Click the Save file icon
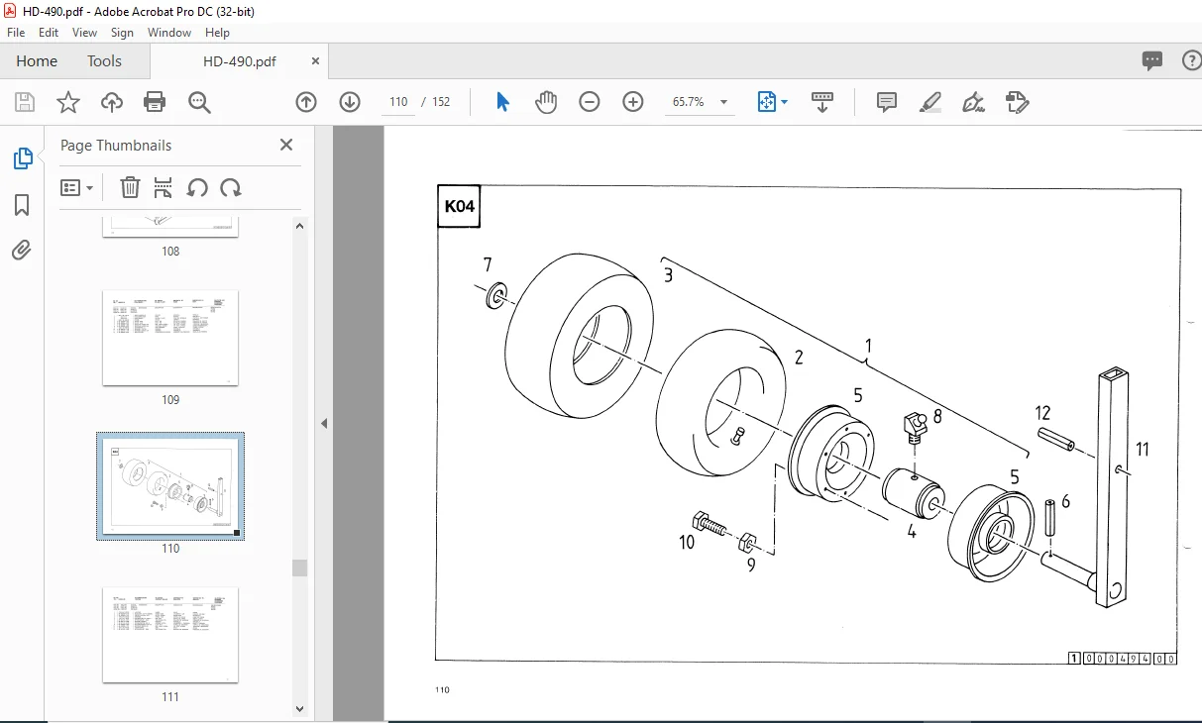1202x723 pixels. tap(25, 102)
